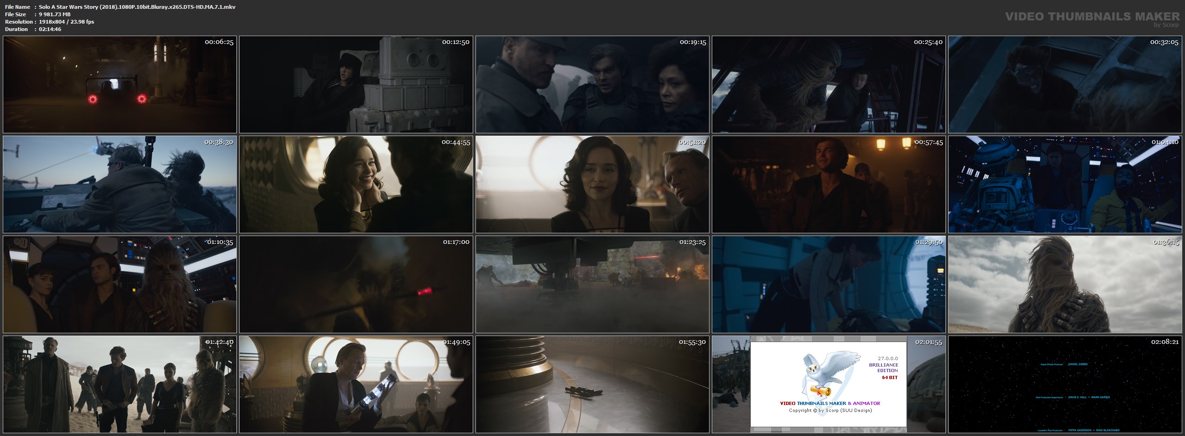1185x436 pixels.
Task: Click the Wookiee against clouds at 01:36:15
Action: tap(1065, 284)
